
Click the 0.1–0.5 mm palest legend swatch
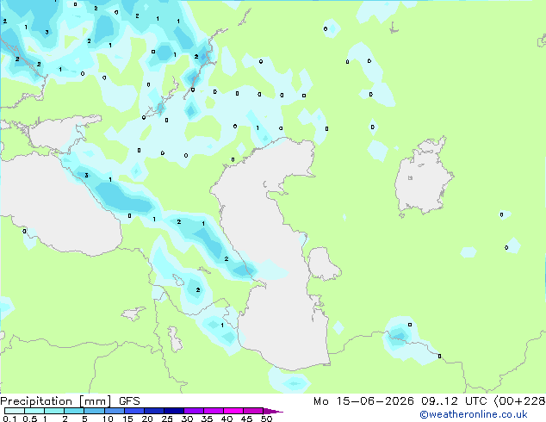coord(15,411)
